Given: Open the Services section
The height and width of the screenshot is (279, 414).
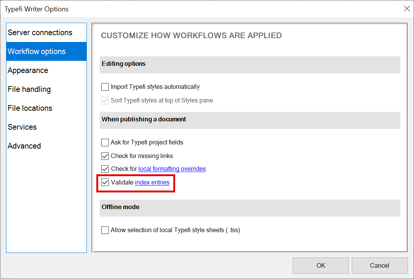Looking at the screenshot, I should (47, 127).
